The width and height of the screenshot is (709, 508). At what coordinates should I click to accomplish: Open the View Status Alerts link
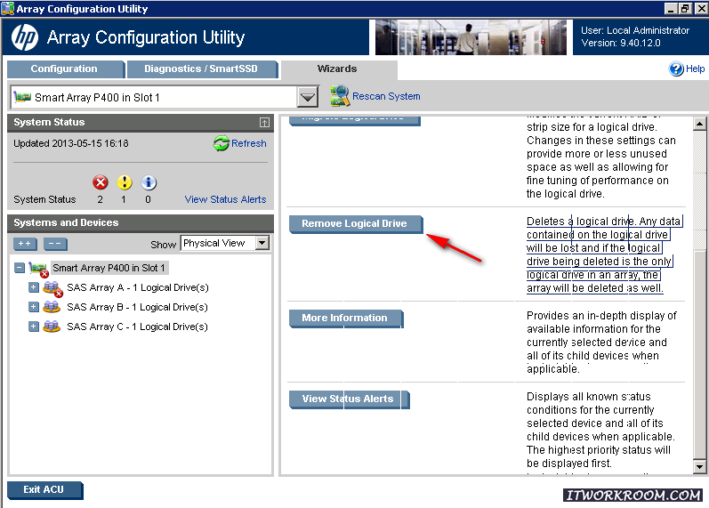click(x=225, y=199)
